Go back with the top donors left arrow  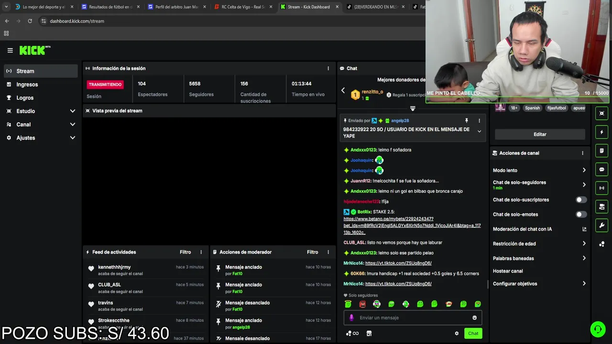(x=343, y=90)
